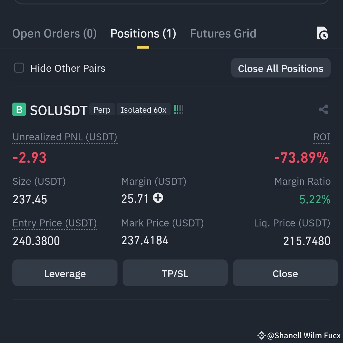Tap the green B buy badge
This screenshot has width=343, height=343.
19,109
